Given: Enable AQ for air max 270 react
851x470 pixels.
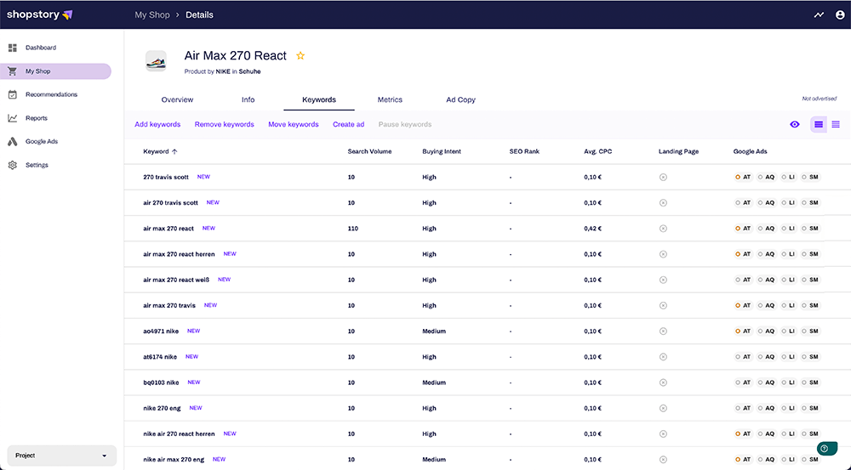Looking at the screenshot, I should coord(766,229).
